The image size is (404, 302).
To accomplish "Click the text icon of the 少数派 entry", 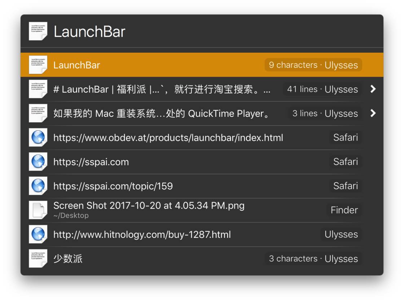I will [x=38, y=258].
